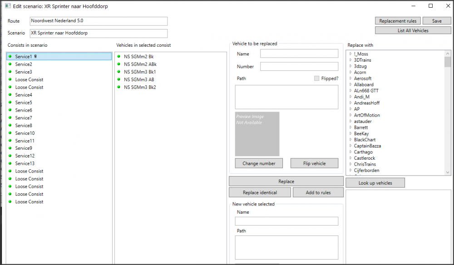Image resolution: width=454 pixels, height=265 pixels.
Task: Click the green dot beside NS SGMm3 Bk2
Action: [x=119, y=87]
